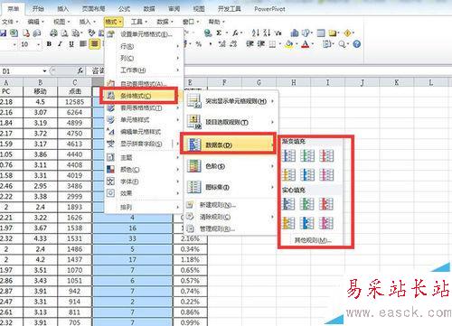Screen dimensions: 452x326
Task: Open 设置单元格格式(E) format cells entry
Action: [x=144, y=34]
